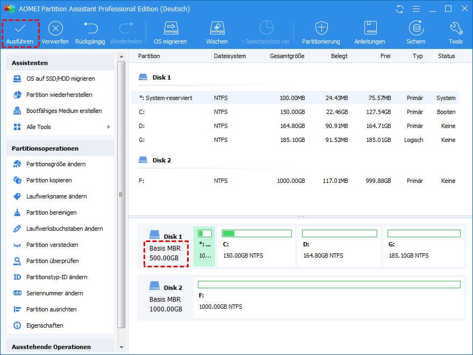Click the Verwerfen discard icon
This screenshot has height=355, width=473.
(x=55, y=29)
